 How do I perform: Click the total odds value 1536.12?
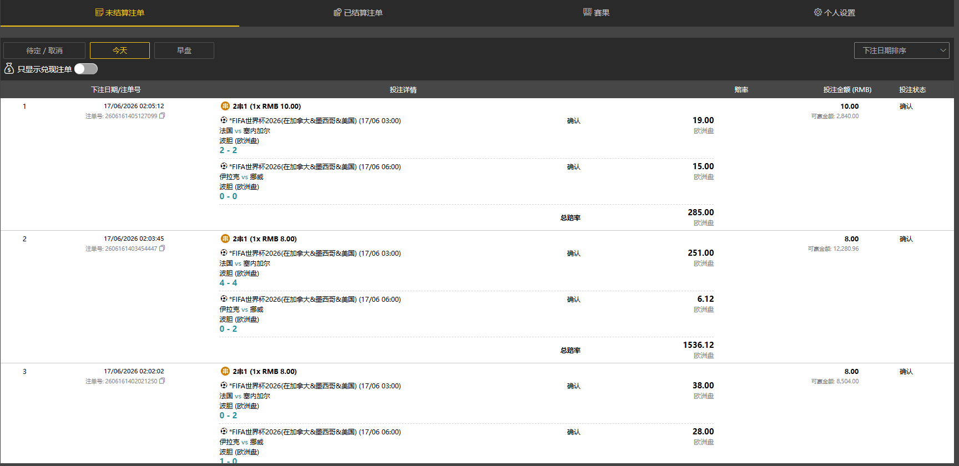click(698, 345)
